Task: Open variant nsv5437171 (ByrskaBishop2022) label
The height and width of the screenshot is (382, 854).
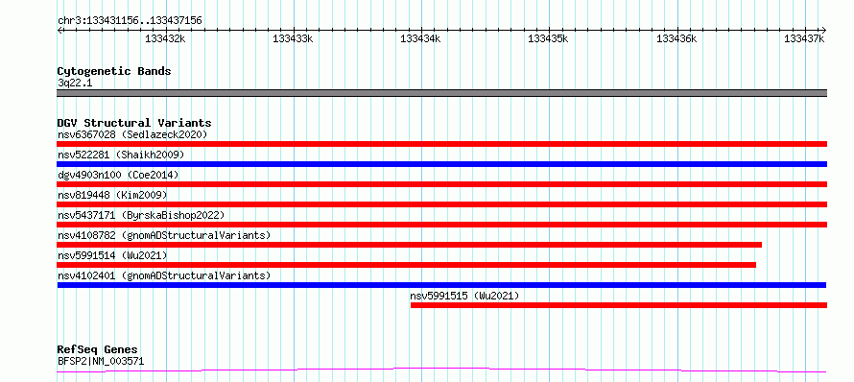Action: coord(140,215)
